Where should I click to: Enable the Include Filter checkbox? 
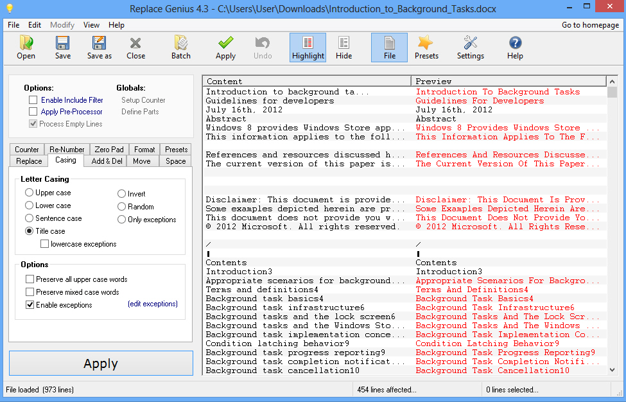tap(33, 100)
